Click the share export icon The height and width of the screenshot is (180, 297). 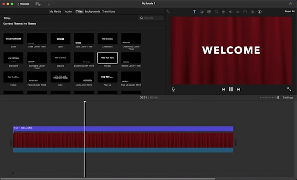click(290, 3)
